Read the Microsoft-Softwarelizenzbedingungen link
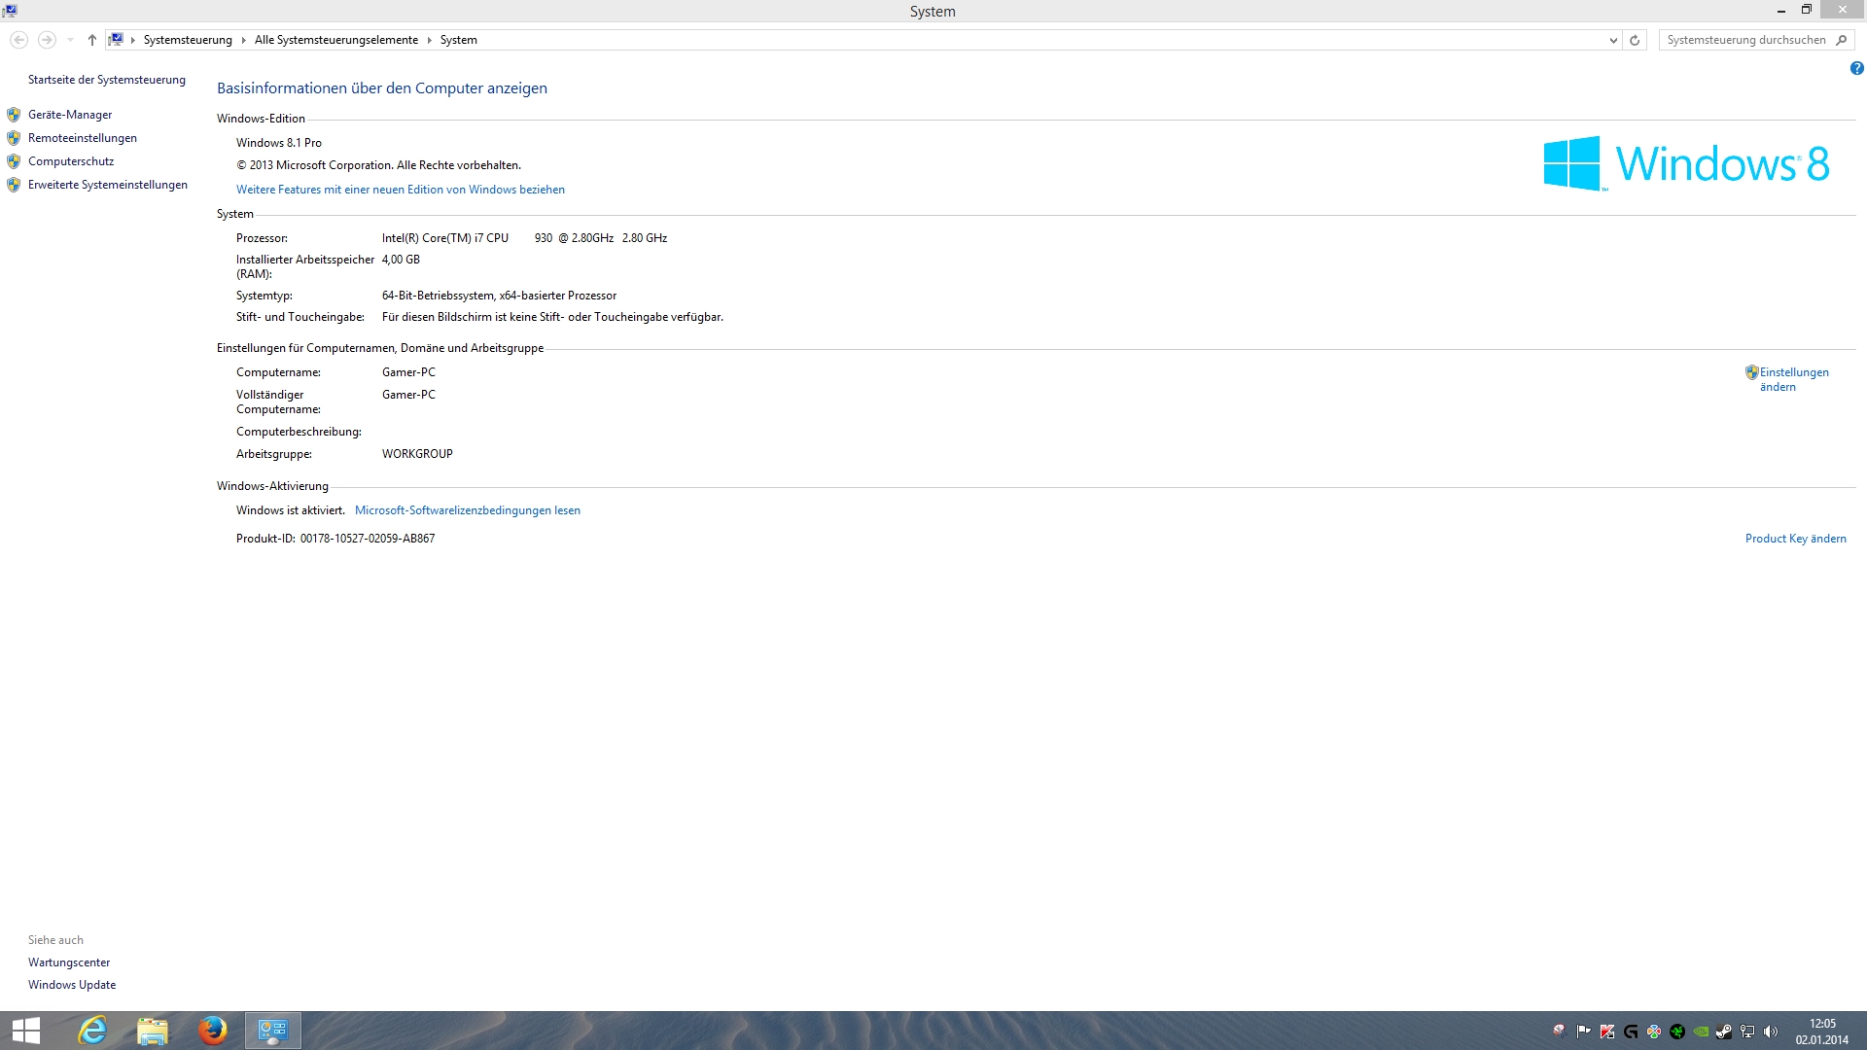This screenshot has width=1867, height=1050. click(468, 510)
